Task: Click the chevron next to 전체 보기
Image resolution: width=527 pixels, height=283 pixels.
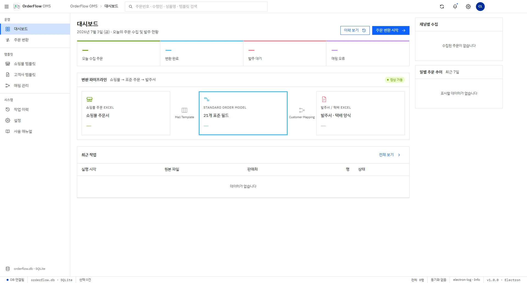Action: pos(399,155)
